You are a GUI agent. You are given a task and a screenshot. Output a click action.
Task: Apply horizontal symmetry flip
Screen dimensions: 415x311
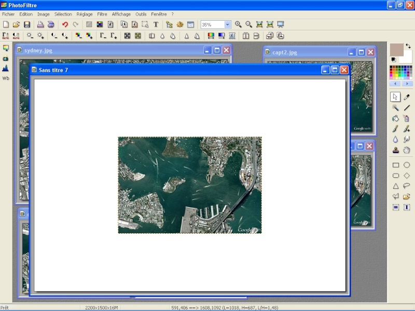pyautogui.click(x=246, y=36)
